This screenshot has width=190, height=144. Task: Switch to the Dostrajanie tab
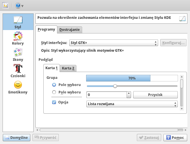[70, 29]
